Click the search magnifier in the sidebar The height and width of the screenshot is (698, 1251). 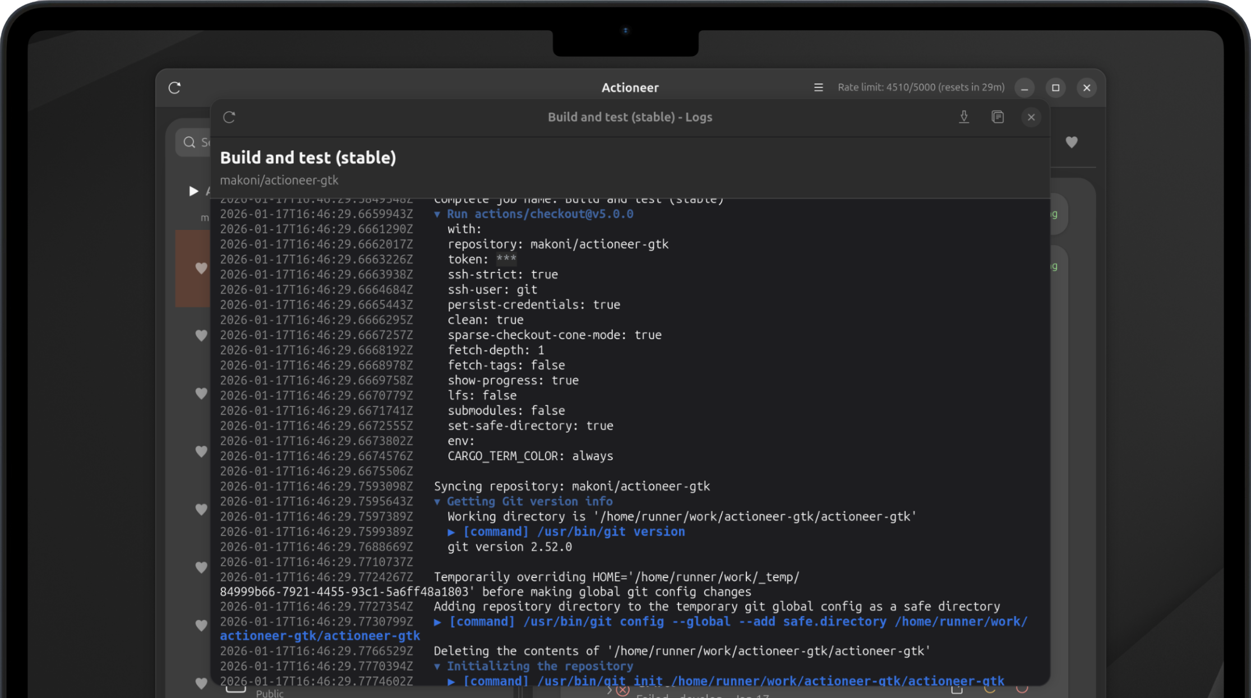point(189,142)
